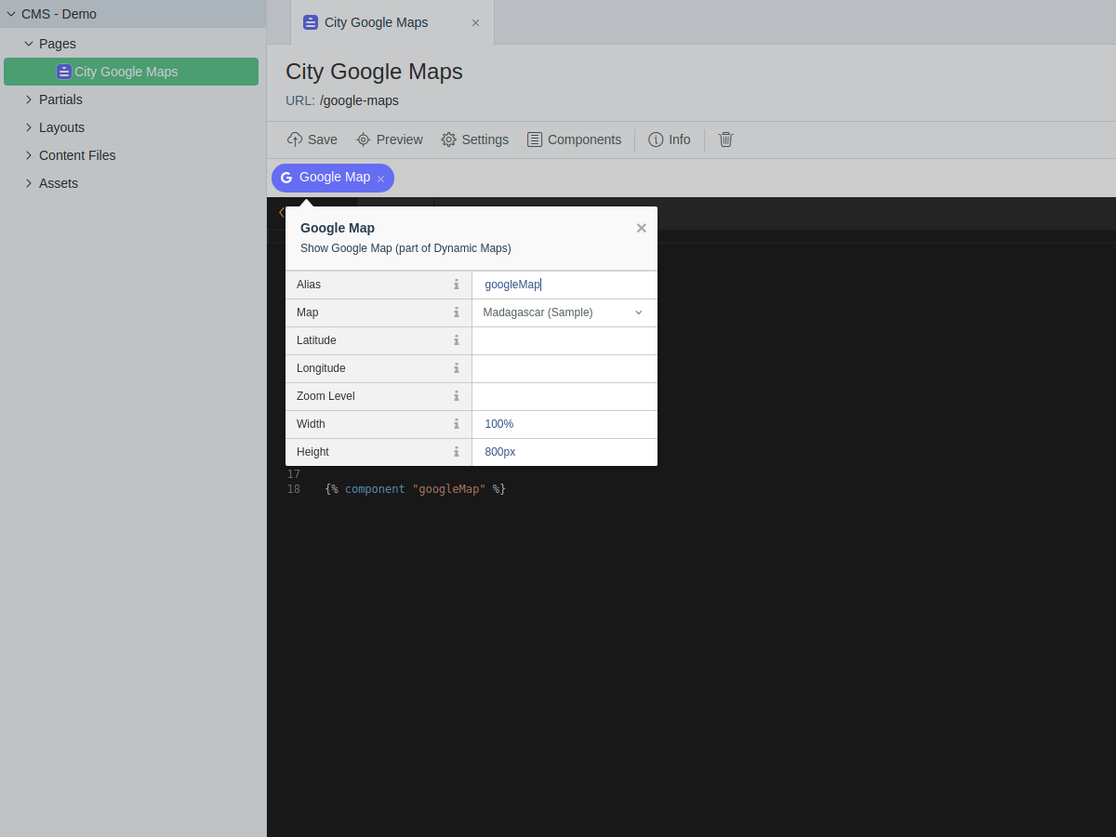1116x837 pixels.
Task: Open the Settings button label
Action: pyautogui.click(x=485, y=139)
